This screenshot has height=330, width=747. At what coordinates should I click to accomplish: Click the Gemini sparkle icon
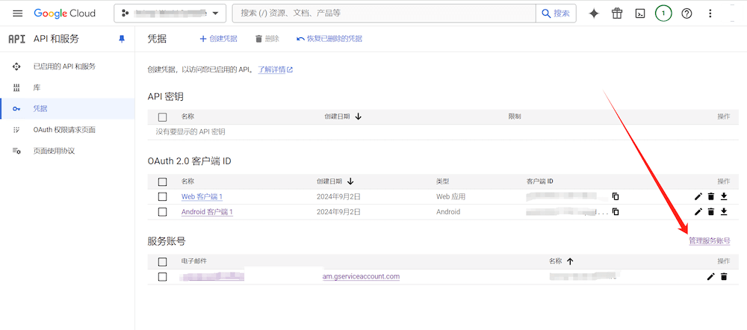pyautogui.click(x=594, y=13)
